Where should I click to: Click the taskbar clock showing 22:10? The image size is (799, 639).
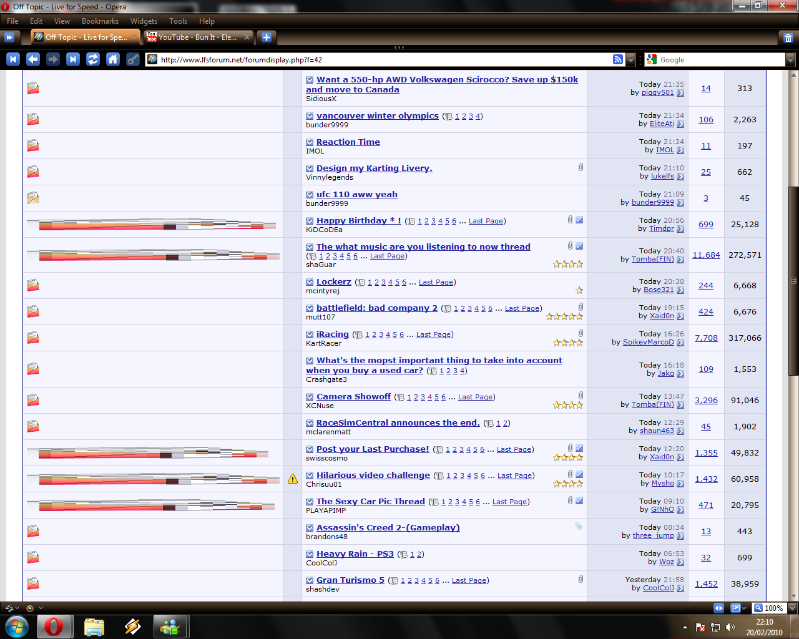[x=764, y=627]
